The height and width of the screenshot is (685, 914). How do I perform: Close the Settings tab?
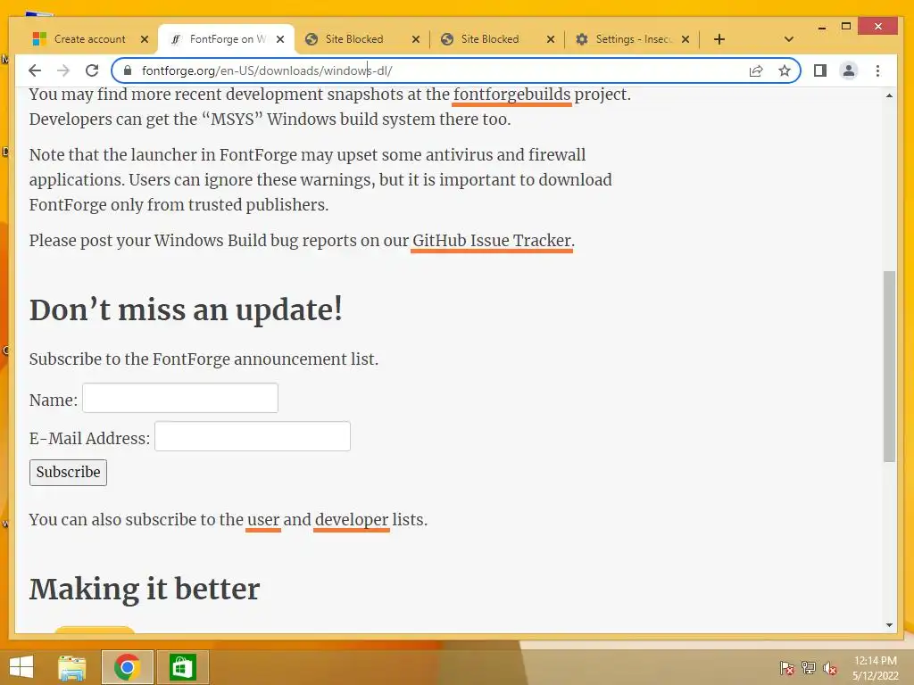(685, 39)
